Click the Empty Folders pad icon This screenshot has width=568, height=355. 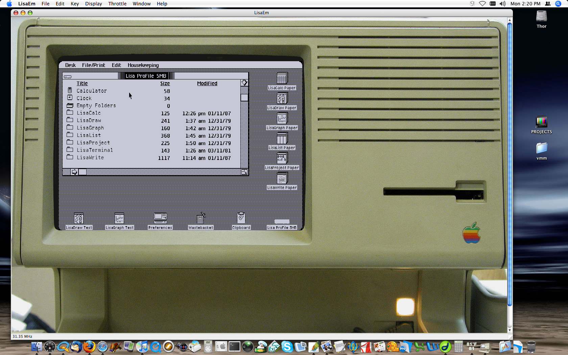pyautogui.click(x=70, y=105)
